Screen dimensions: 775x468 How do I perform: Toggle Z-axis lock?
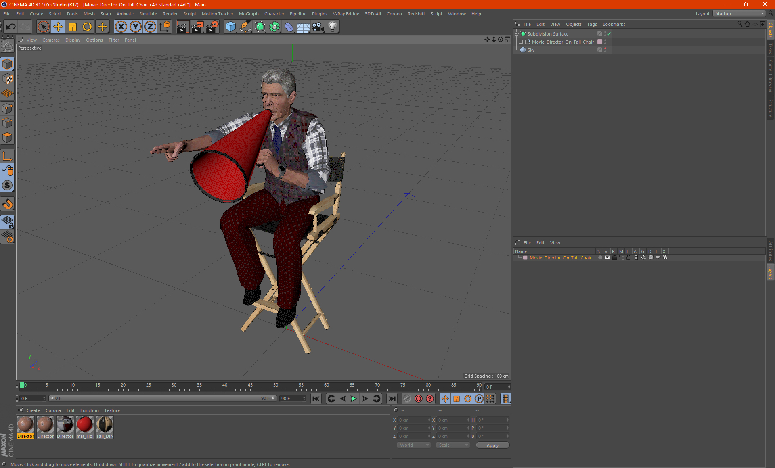[150, 27]
